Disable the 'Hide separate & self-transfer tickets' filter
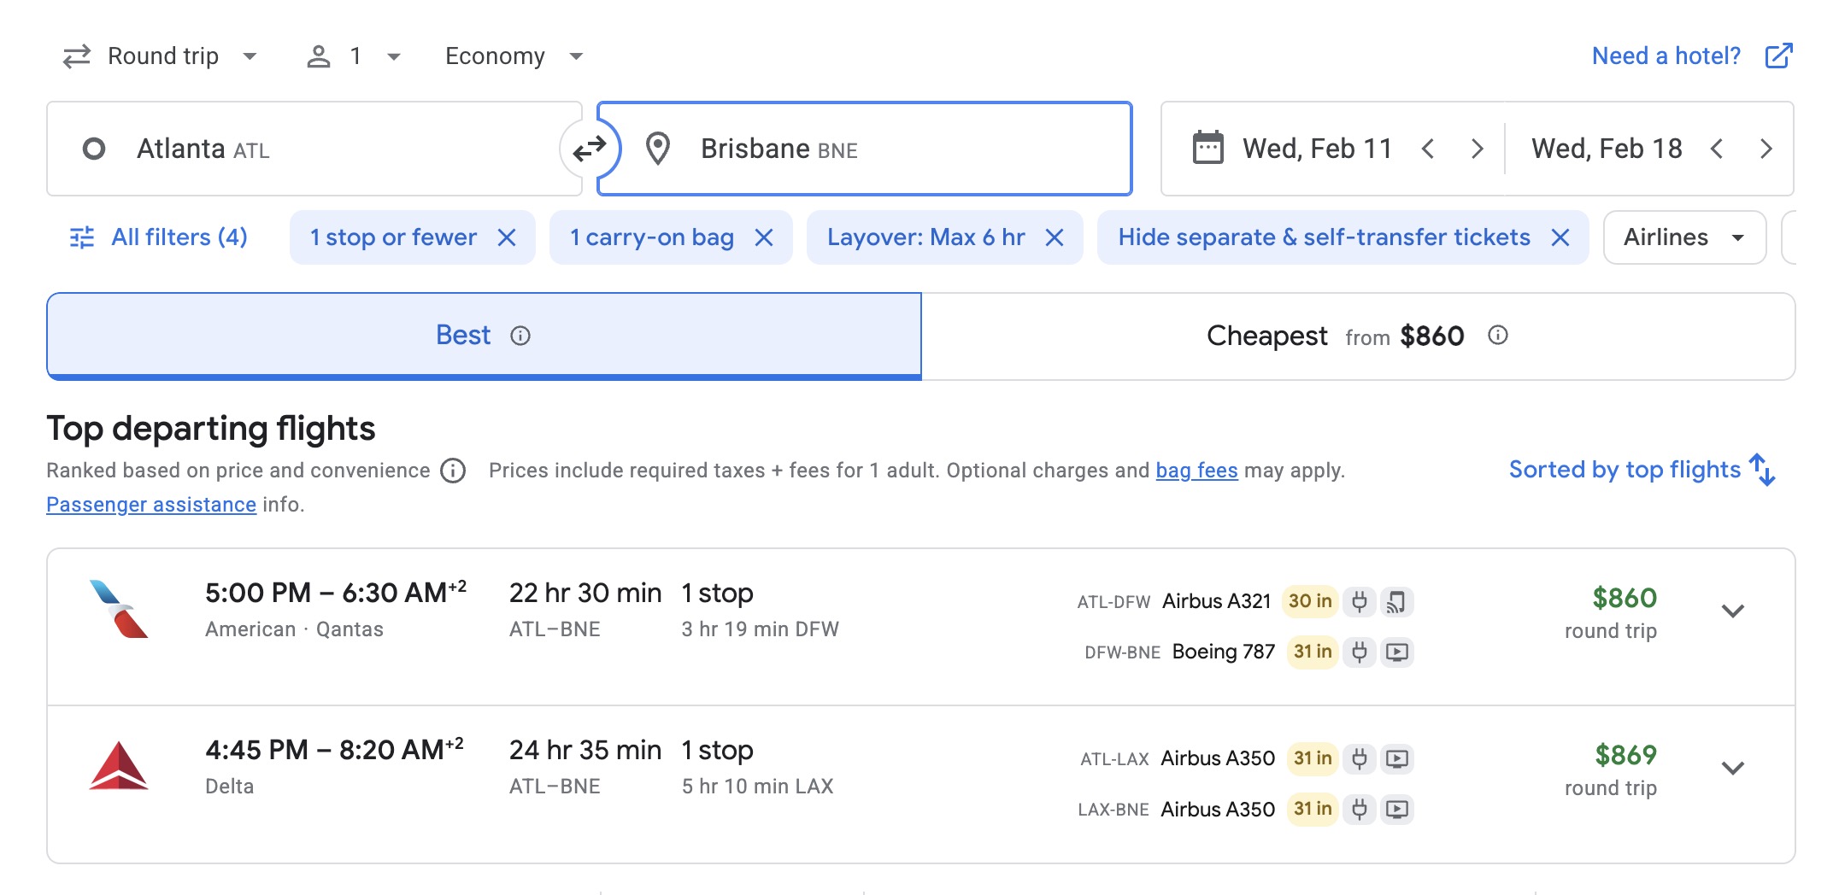 (1562, 237)
